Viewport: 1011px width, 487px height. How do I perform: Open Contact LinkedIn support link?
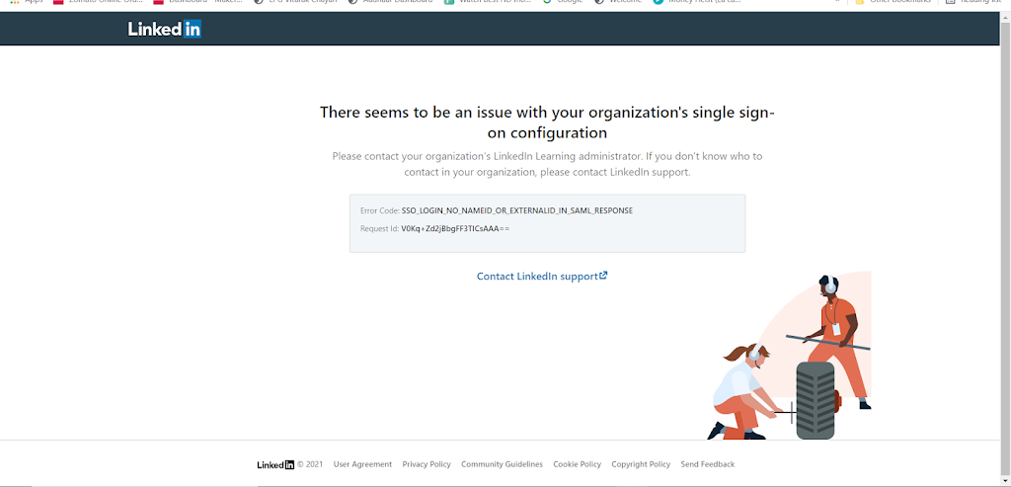542,276
